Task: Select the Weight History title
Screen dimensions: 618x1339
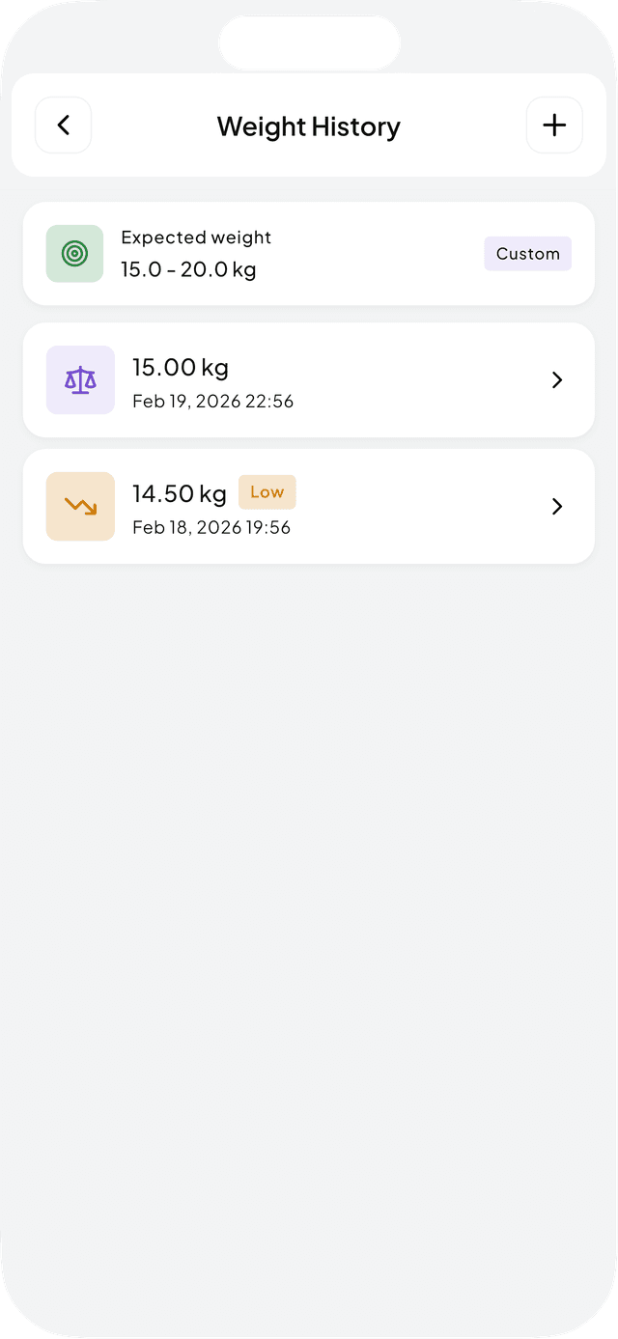Action: point(308,126)
